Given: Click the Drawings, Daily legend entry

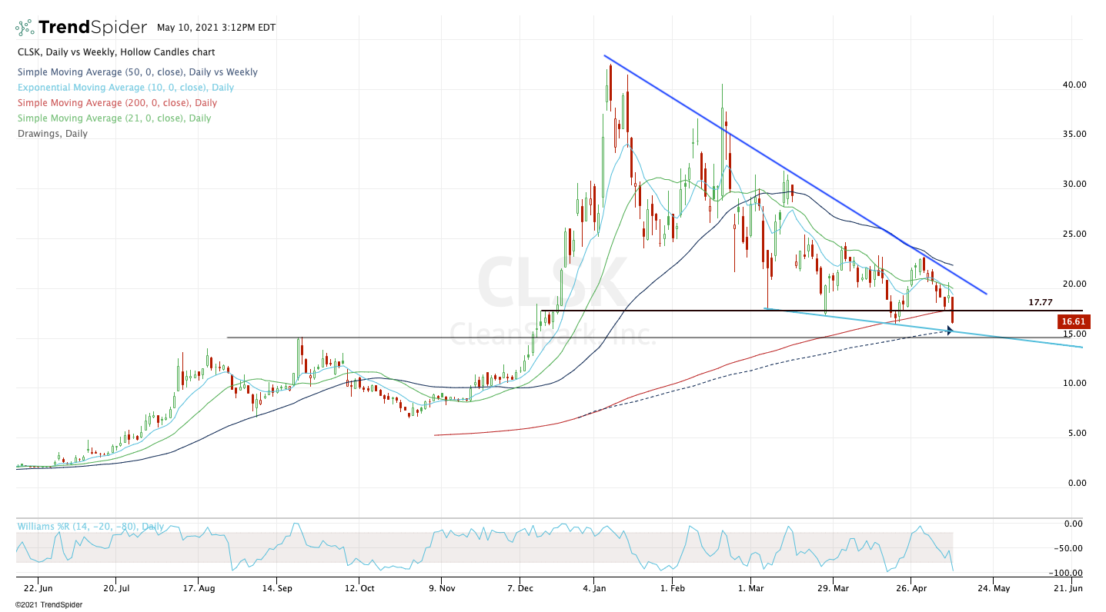Looking at the screenshot, I should [52, 134].
